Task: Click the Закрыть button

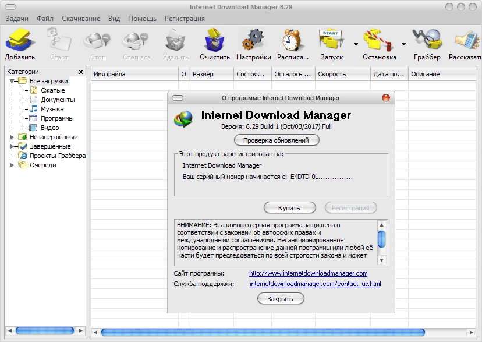Action: tap(281, 299)
